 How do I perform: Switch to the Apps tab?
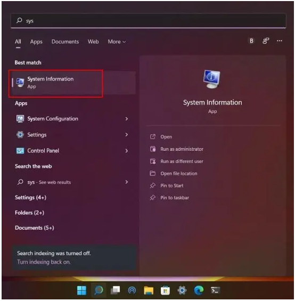[x=36, y=42]
